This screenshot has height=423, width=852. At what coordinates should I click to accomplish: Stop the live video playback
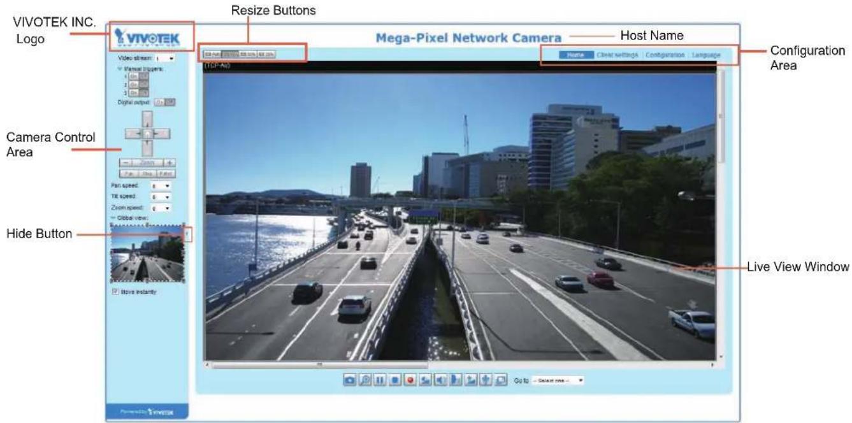click(x=394, y=380)
